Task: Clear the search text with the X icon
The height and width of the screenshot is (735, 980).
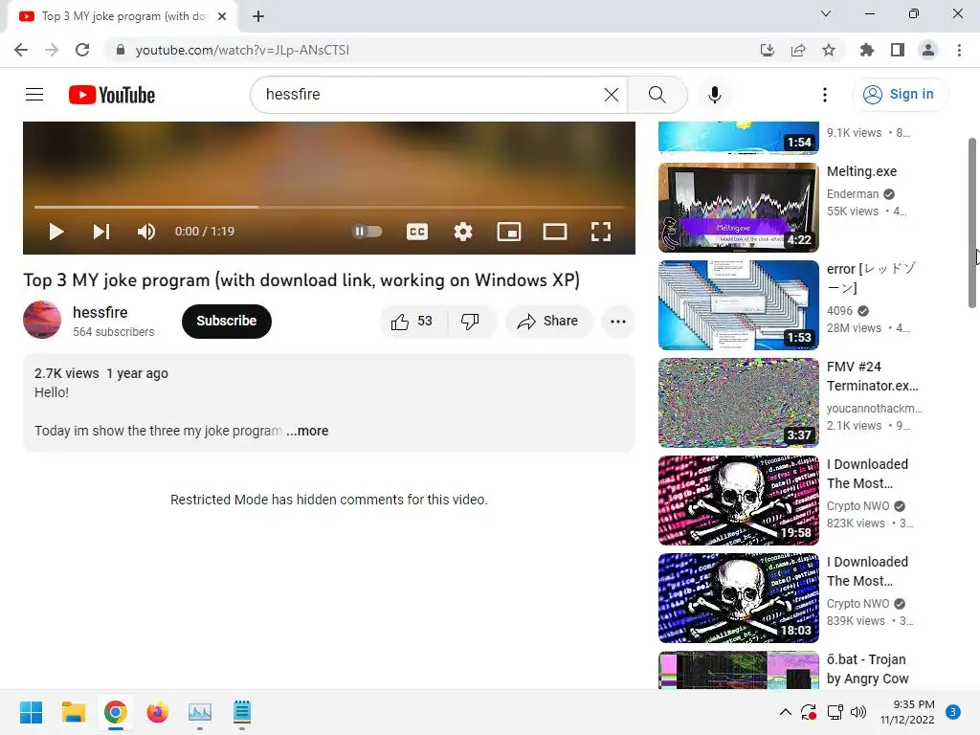Action: click(612, 95)
